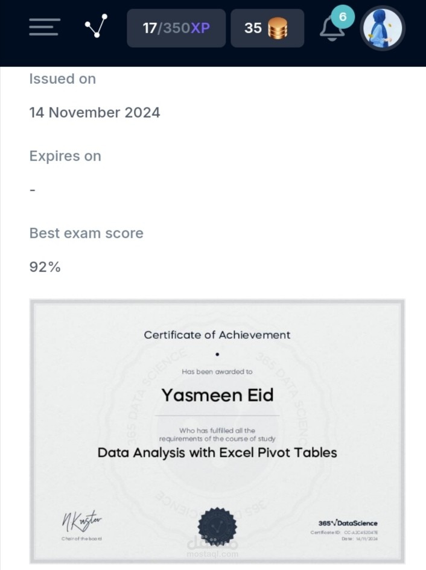Image resolution: width=426 pixels, height=570 pixels.
Task: Open the notifications bell
Action: point(331,29)
